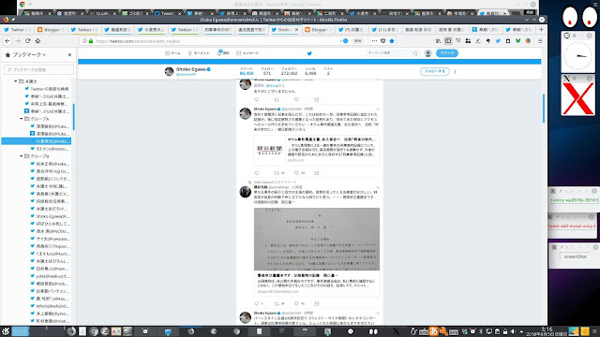Open Twitter メッセージ link
Image resolution: width=600 pixels, height=337 pixels.
(247, 53)
